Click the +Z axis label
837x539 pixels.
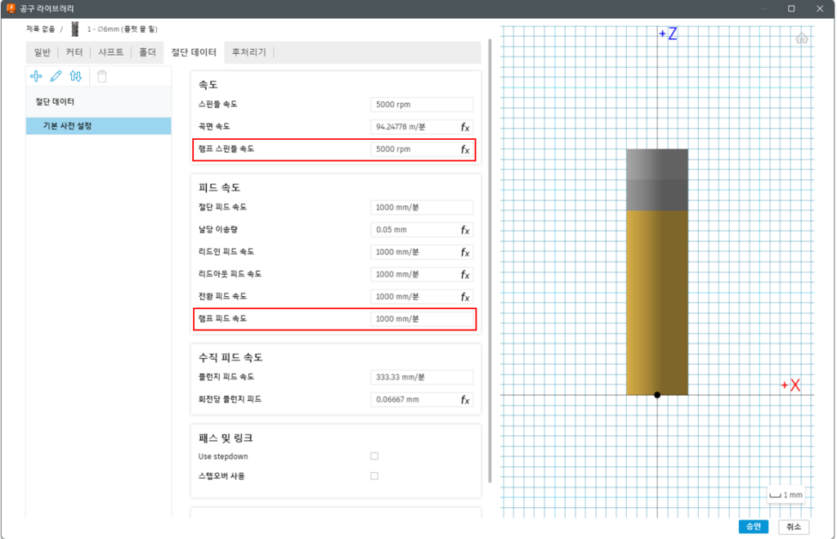(668, 34)
